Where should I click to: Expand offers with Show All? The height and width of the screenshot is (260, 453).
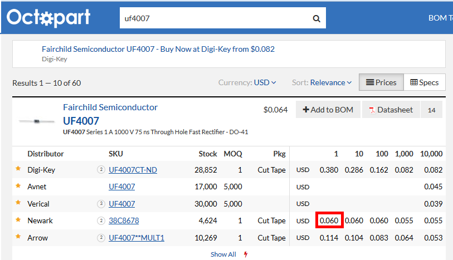coord(223,254)
